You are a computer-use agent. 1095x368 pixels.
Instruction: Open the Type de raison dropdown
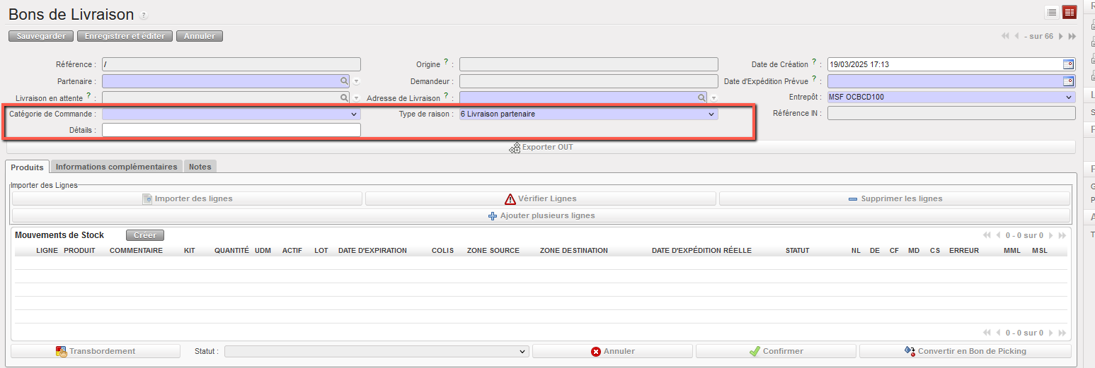[x=711, y=114]
